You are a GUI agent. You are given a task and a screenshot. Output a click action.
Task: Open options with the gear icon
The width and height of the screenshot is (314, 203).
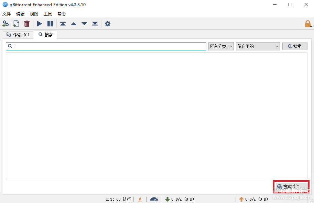point(108,24)
